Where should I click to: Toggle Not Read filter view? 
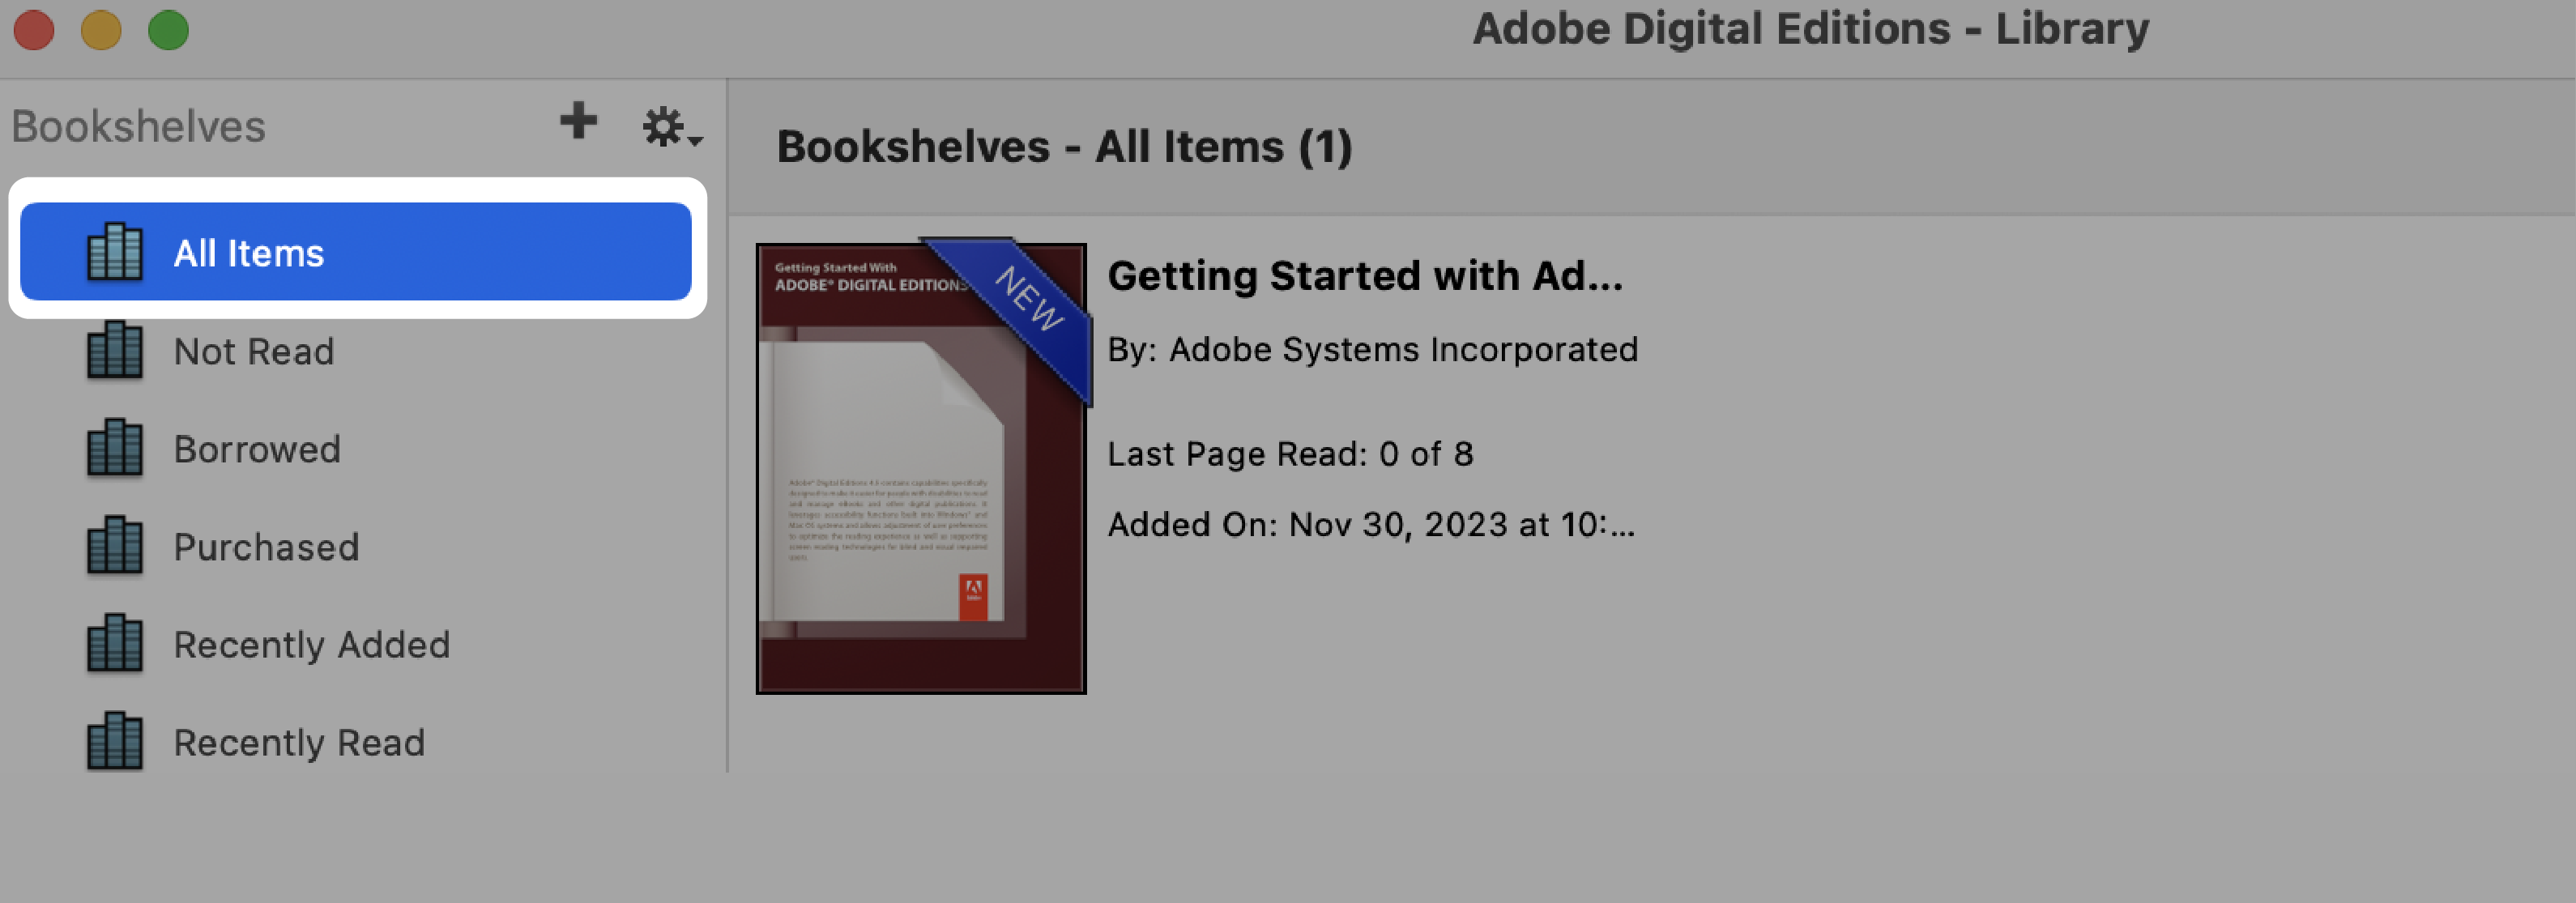point(256,350)
